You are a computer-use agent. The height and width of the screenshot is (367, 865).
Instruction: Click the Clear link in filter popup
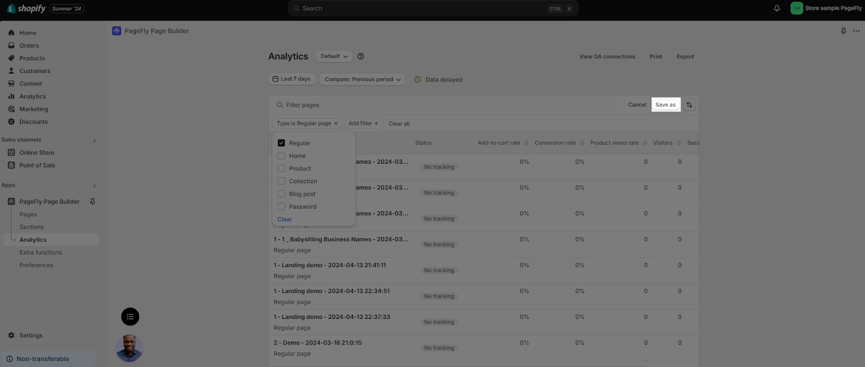point(284,219)
